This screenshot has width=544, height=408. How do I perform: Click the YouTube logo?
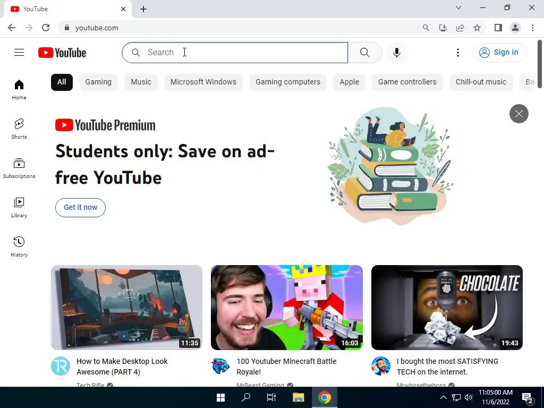[x=62, y=53]
